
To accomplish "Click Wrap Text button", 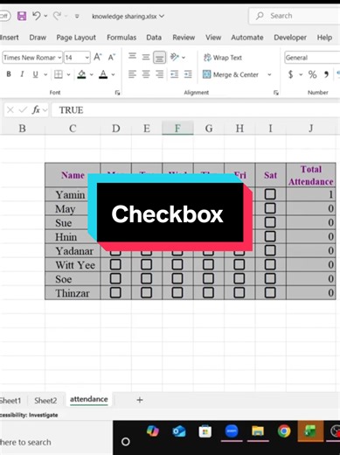I will point(223,58).
